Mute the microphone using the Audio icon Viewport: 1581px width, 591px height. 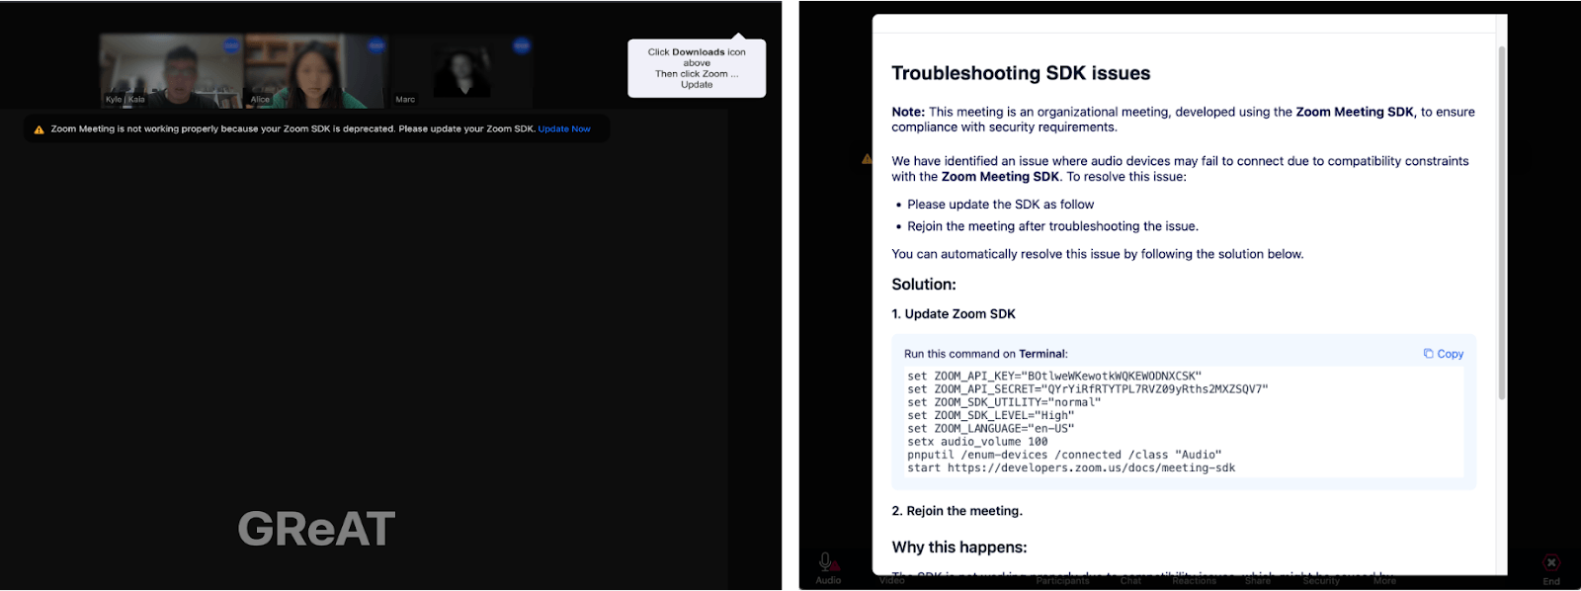tap(827, 564)
